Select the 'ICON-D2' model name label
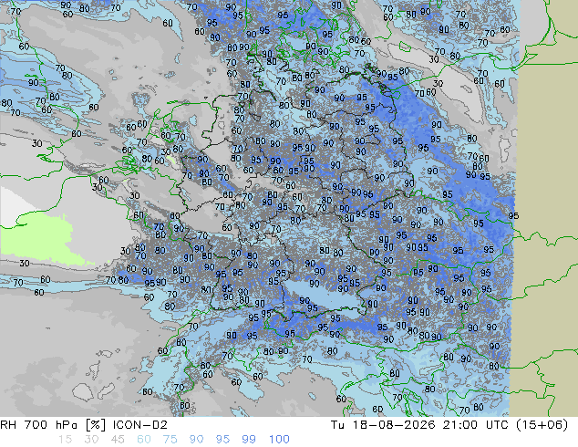 (x=140, y=425)
